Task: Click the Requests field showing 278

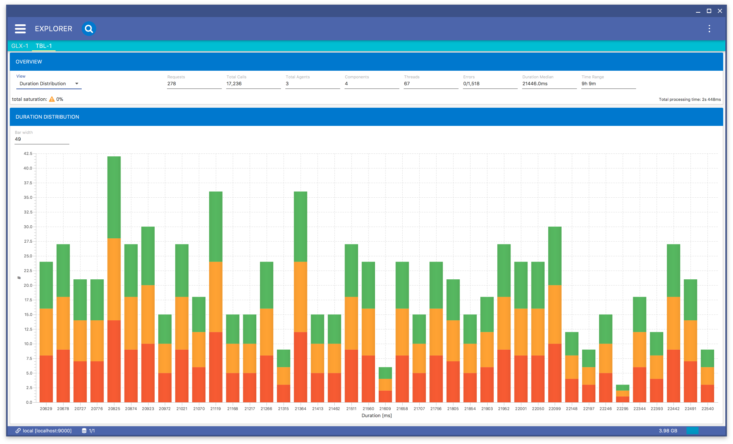Action: pyautogui.click(x=194, y=84)
